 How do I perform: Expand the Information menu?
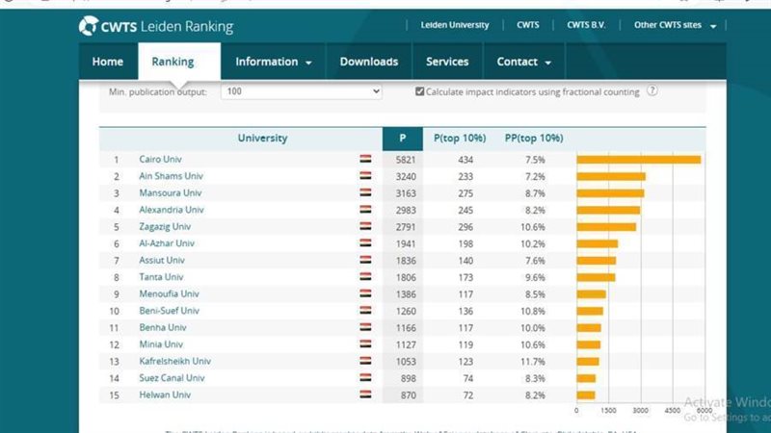click(274, 62)
